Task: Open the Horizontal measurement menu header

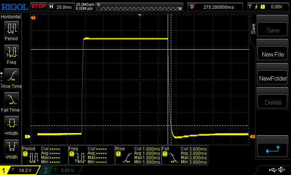Action: tap(11, 17)
